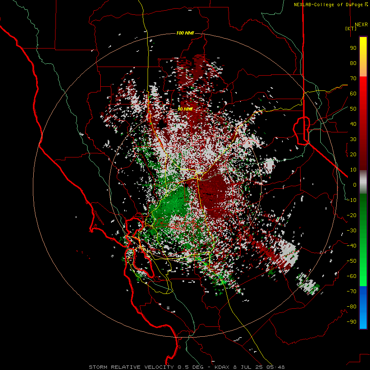The image size is (370, 370).
Task: Click the 100 NMI range ring label
Action: coord(185,33)
